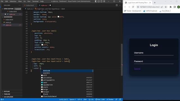This screenshot has width=180, height=101.
Task: Switch to the index.html editor tab
Action: 30,5
